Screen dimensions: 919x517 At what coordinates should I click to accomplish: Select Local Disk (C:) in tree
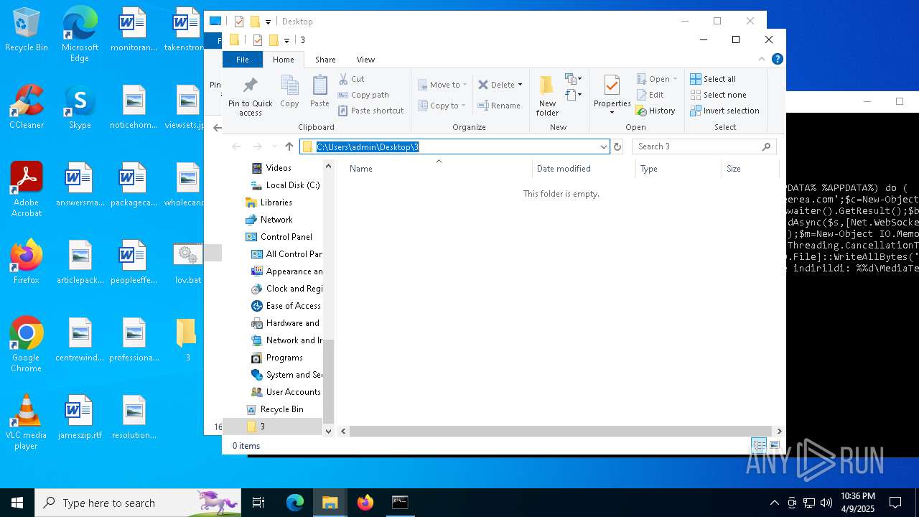click(286, 185)
